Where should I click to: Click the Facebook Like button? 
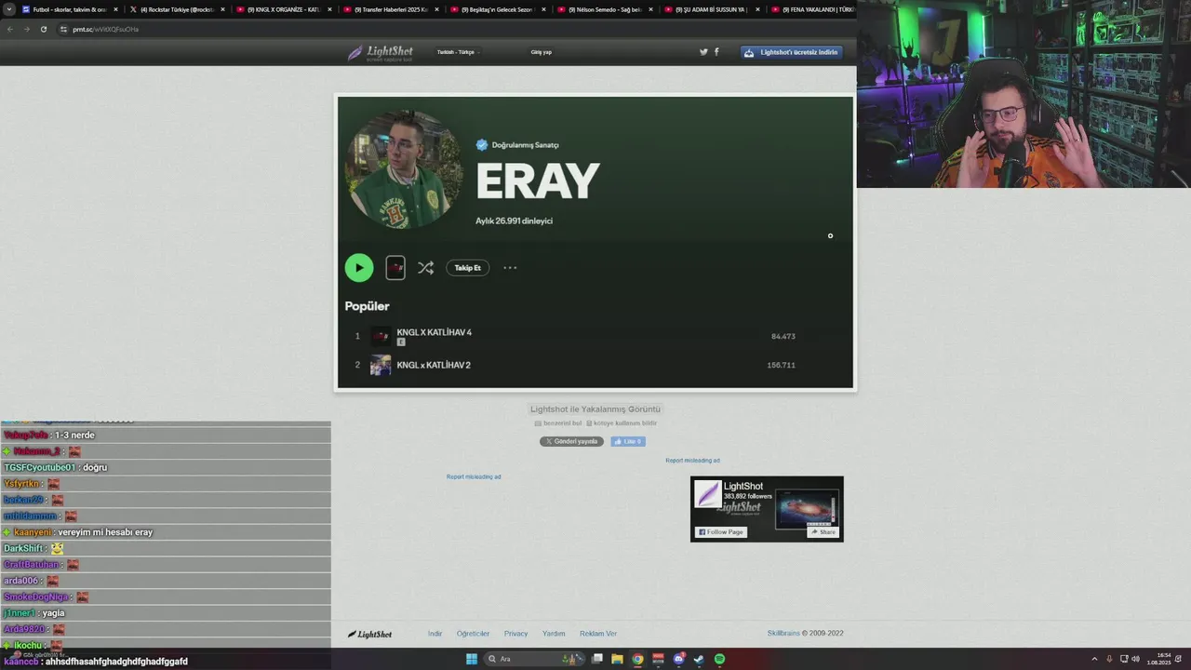point(628,441)
